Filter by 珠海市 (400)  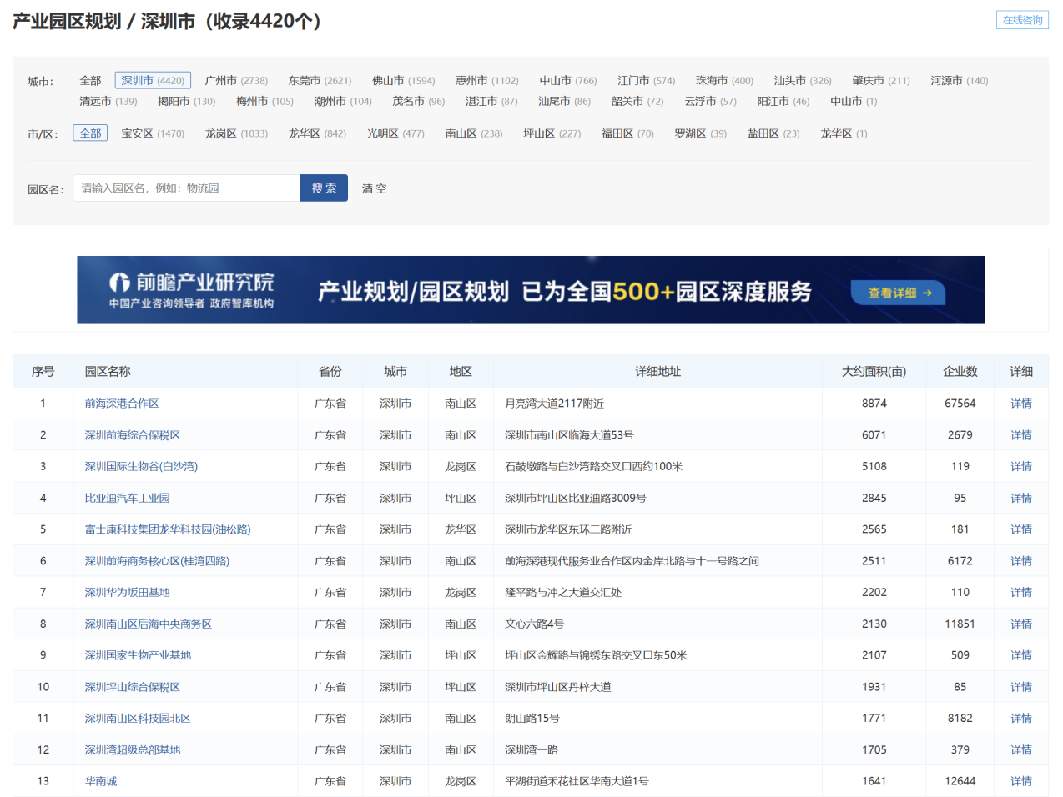724,81
